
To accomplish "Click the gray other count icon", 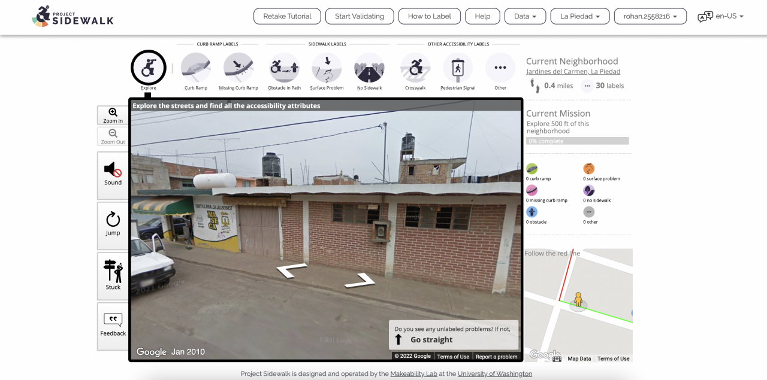I will pyautogui.click(x=589, y=212).
